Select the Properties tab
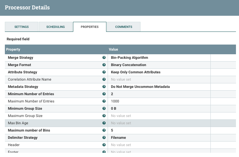The width and height of the screenshot is (239, 157). point(90,27)
